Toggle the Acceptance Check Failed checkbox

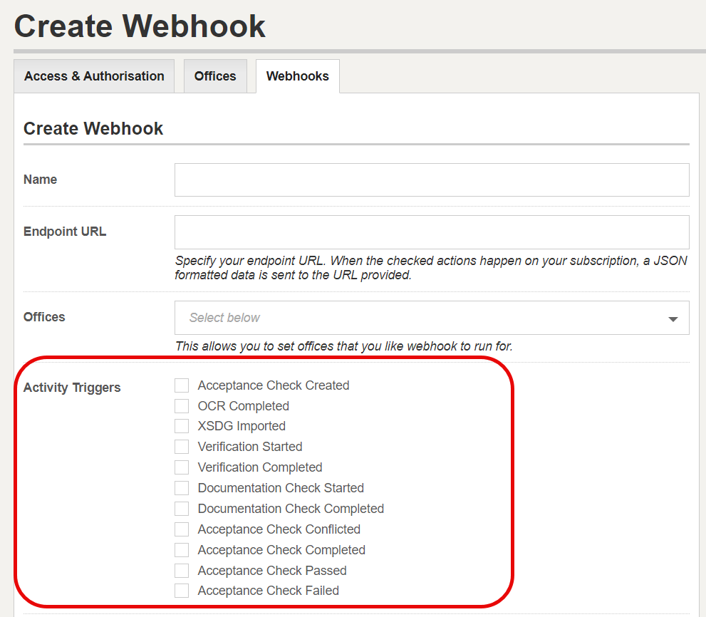click(182, 591)
